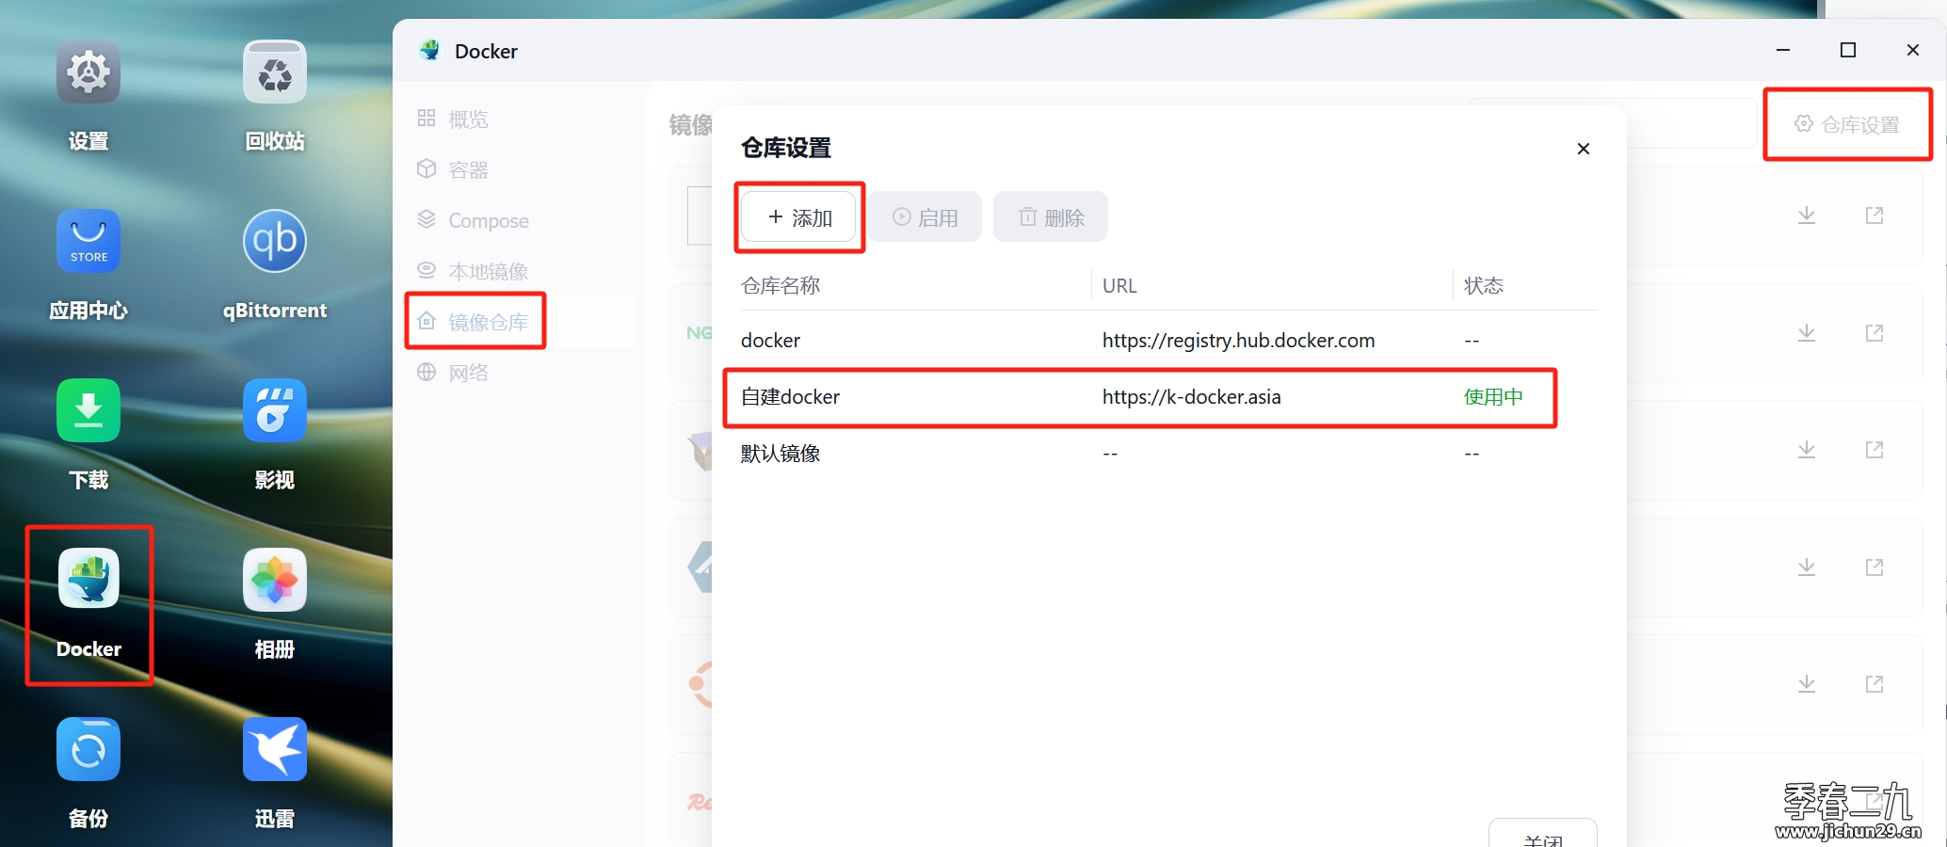Launch 应用中心 store icon

(88, 242)
